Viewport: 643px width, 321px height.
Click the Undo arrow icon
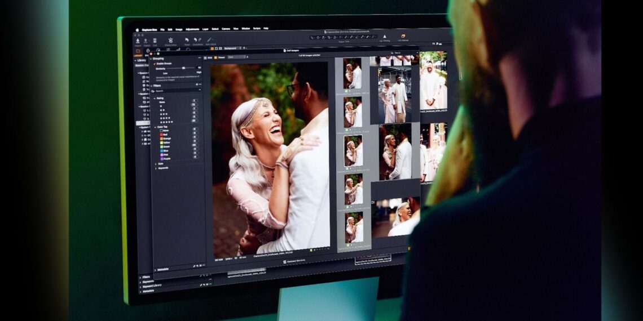pyautogui.click(x=195, y=40)
